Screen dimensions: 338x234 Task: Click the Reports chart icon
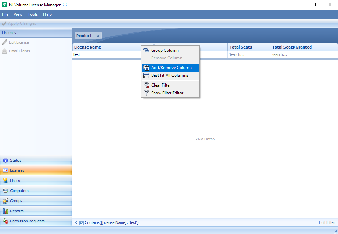click(x=5, y=211)
